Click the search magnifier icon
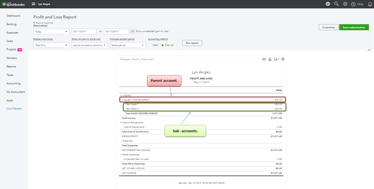Image resolution: width=374 pixels, height=189 pixels. [337, 4]
